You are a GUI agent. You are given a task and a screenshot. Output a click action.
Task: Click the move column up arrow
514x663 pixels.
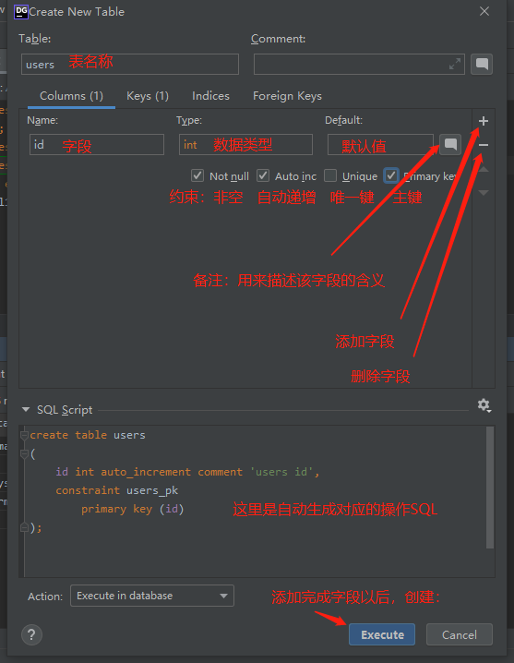(x=484, y=170)
